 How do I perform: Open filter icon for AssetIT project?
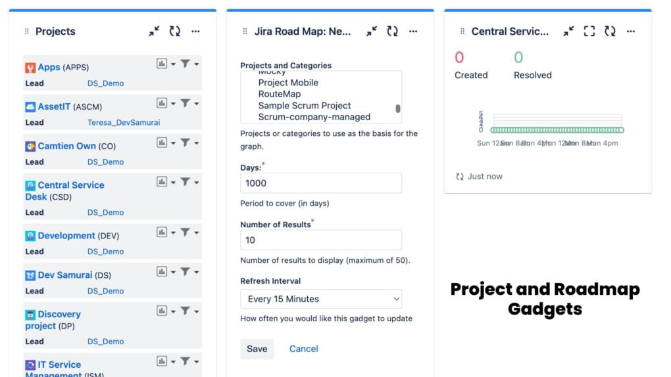(x=185, y=103)
